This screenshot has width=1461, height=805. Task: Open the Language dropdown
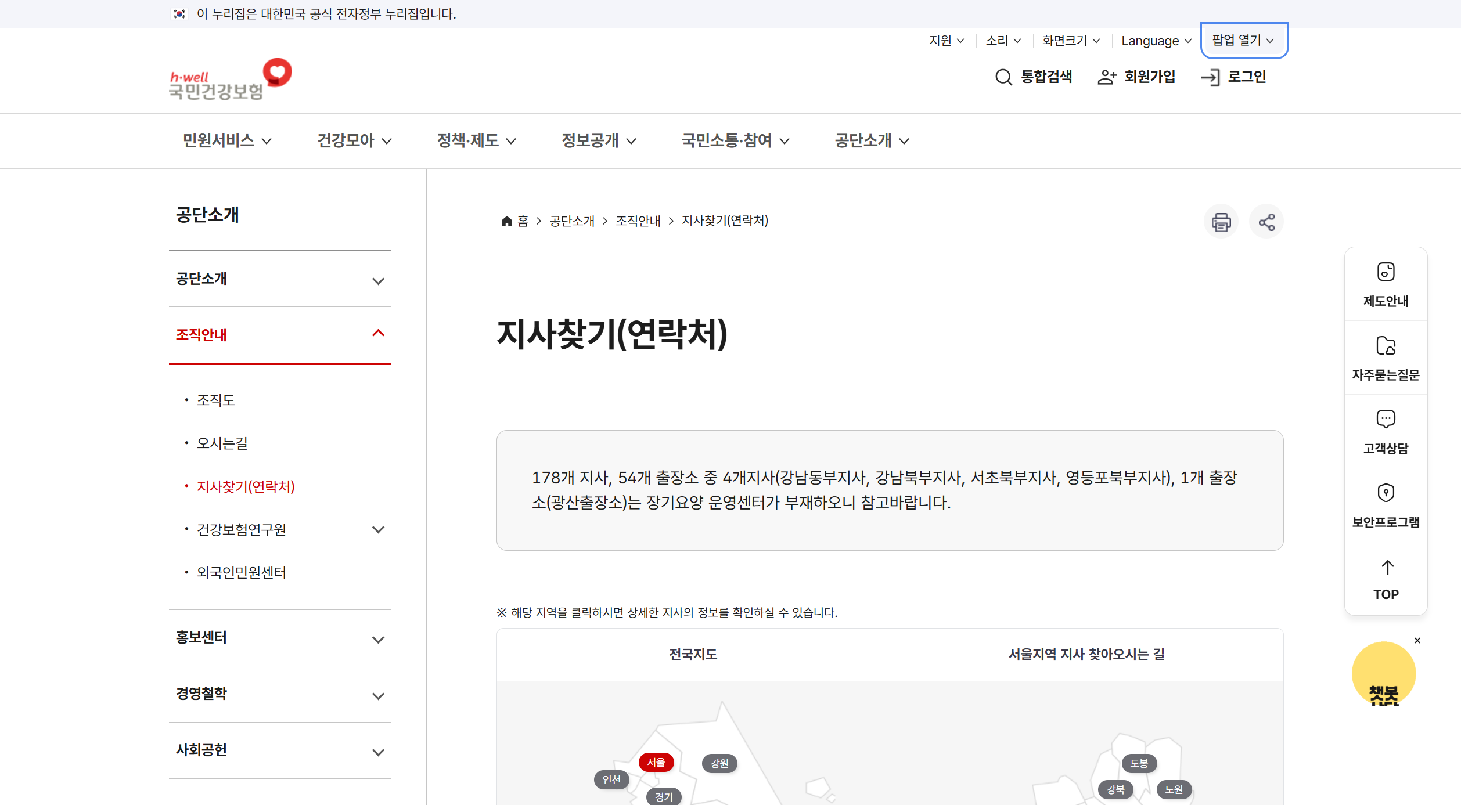point(1154,41)
